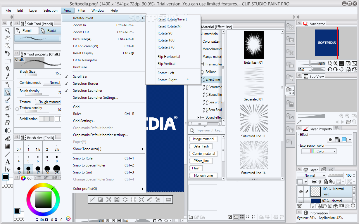The image size is (359, 224).
Task: Select the Eraser tool in toolbox
Action: pyautogui.click(x=8, y=123)
